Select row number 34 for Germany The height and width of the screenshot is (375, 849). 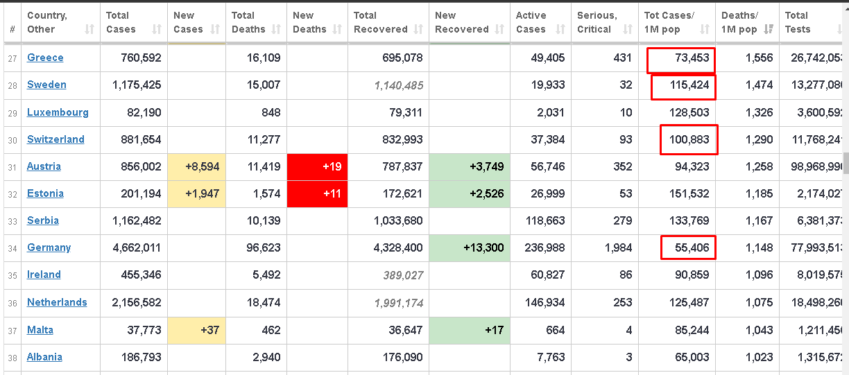[x=12, y=248]
